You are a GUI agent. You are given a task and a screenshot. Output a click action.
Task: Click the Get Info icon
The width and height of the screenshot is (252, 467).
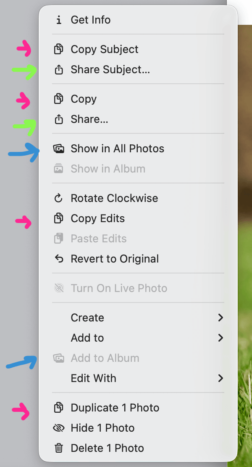(x=59, y=20)
